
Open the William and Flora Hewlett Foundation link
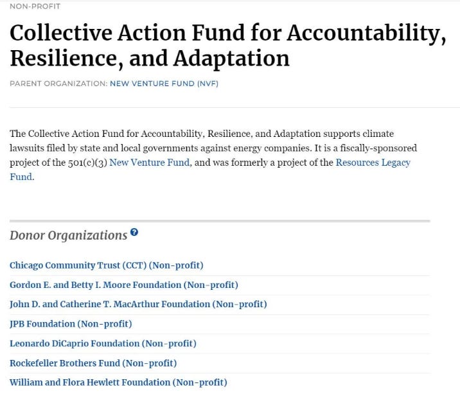coord(118,382)
